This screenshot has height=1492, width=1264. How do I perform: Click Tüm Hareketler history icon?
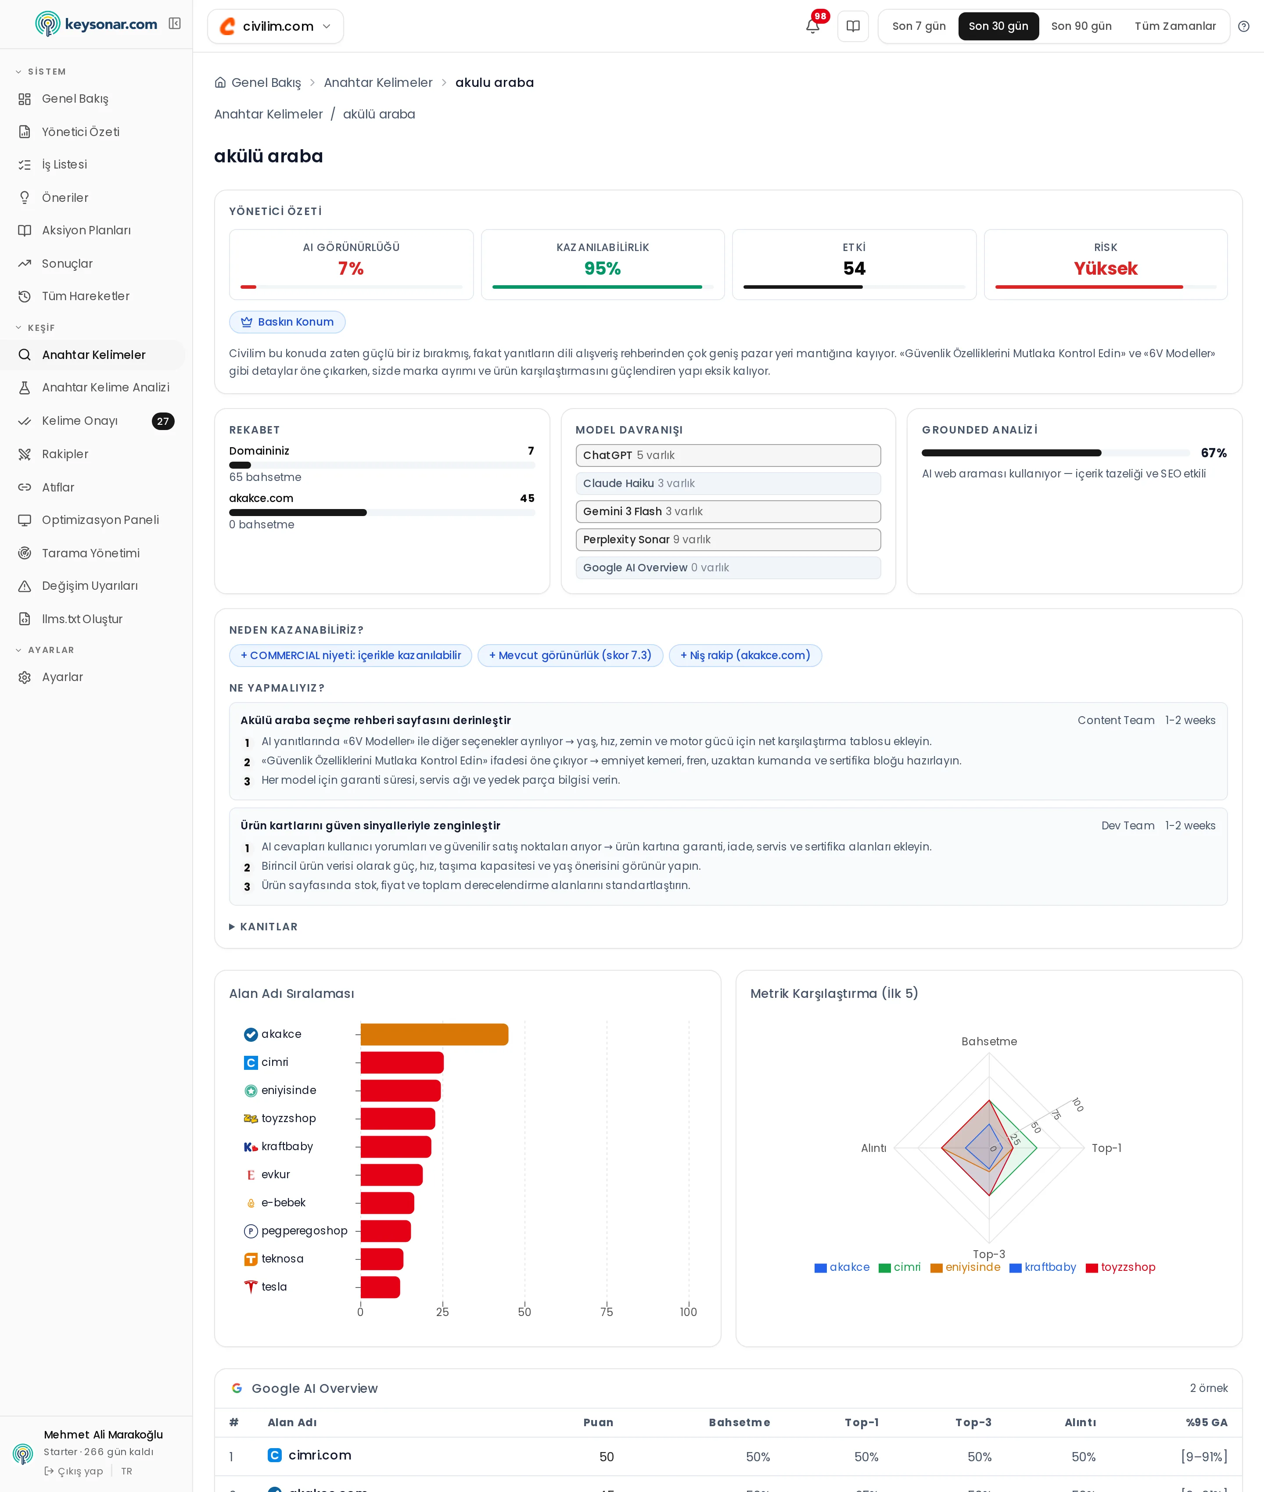coord(25,297)
